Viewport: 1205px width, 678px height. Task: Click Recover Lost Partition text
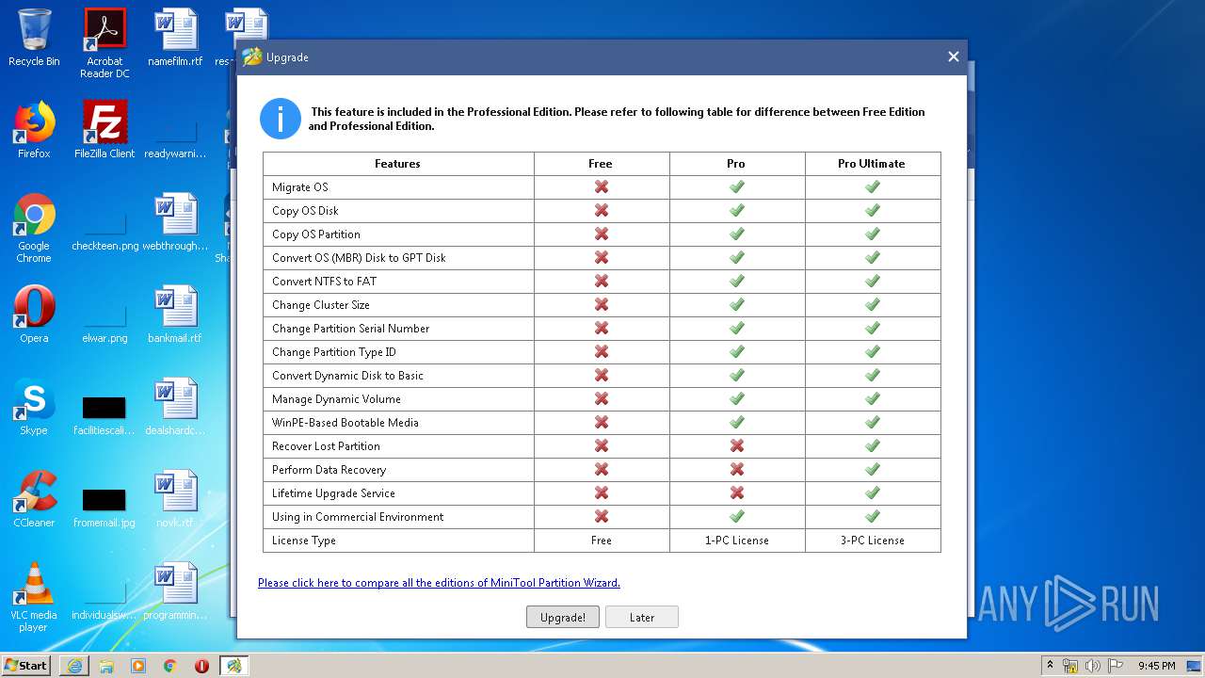[326, 446]
